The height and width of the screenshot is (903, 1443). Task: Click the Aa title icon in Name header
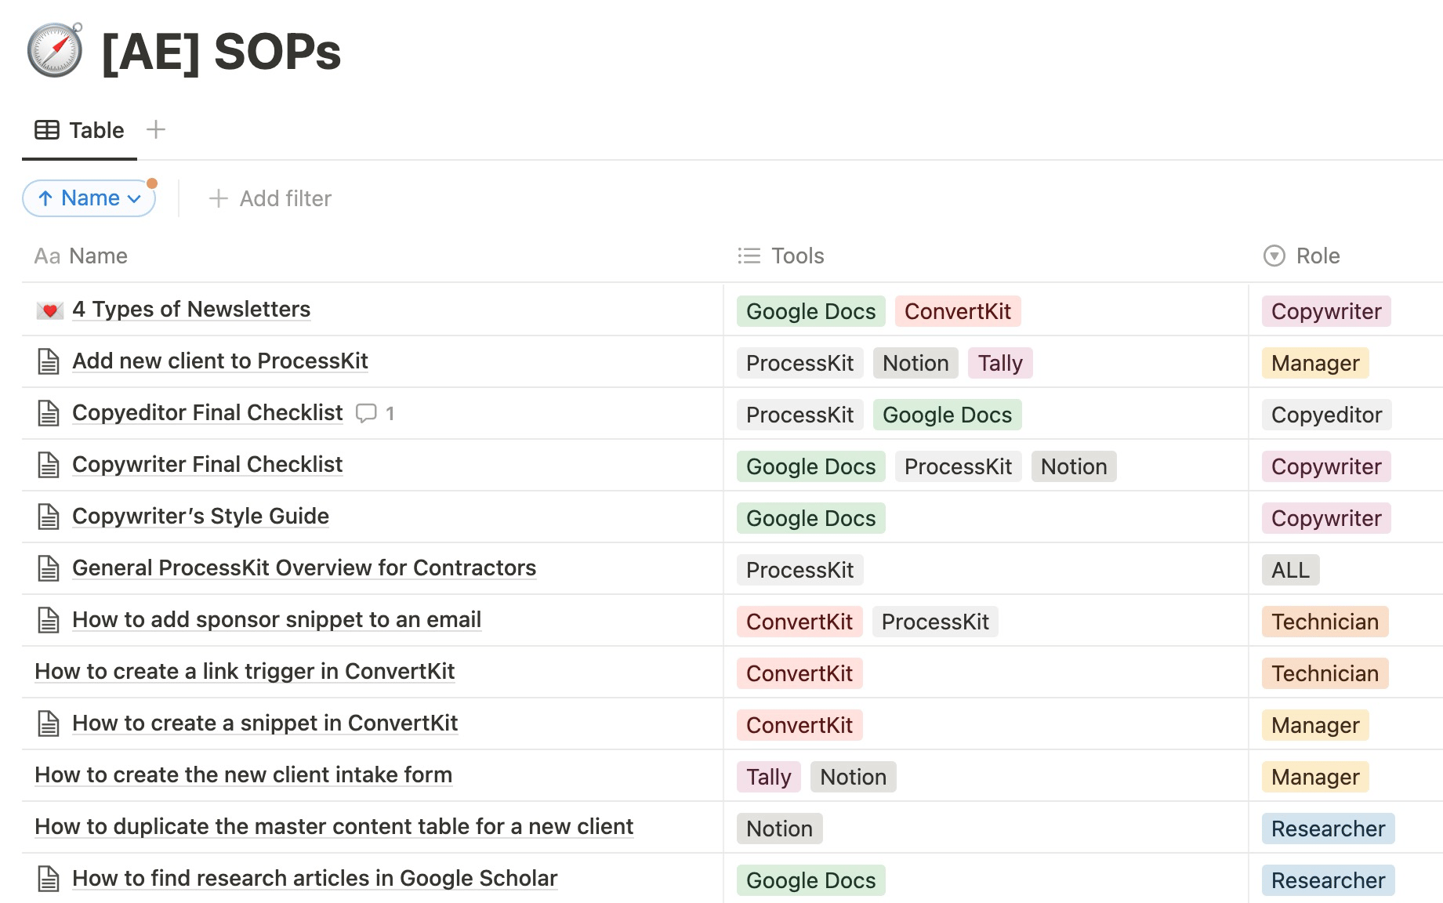47,256
